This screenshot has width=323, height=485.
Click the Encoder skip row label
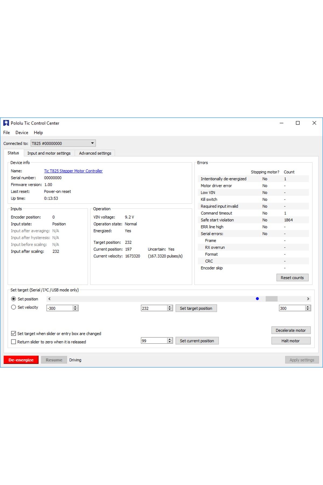pos(212,268)
